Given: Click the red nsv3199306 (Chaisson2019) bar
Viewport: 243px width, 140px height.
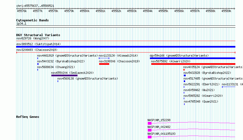Looking at the screenshot, I should [104, 64].
